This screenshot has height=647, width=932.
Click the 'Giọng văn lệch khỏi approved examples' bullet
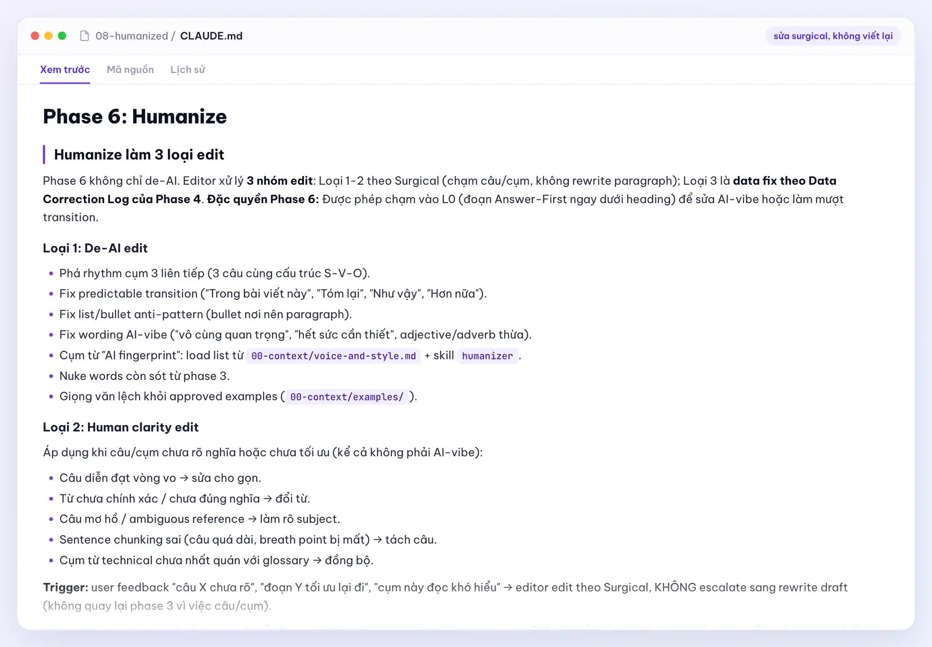coord(238,397)
